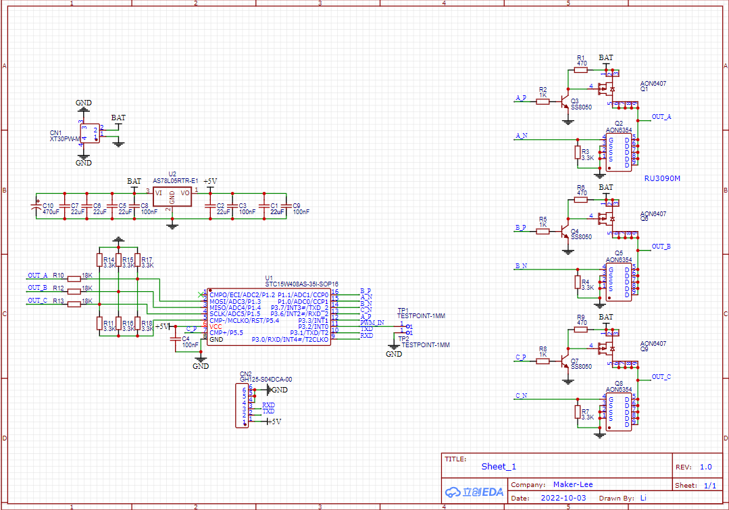Select resistor R10 on the OUT_A line
The height and width of the screenshot is (510, 729).
pos(74,276)
